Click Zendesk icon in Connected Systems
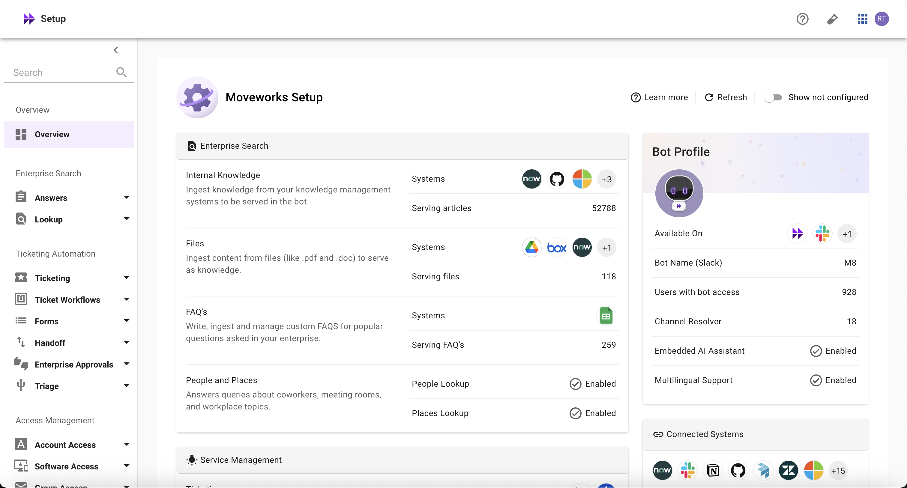This screenshot has height=488, width=907. click(x=788, y=470)
